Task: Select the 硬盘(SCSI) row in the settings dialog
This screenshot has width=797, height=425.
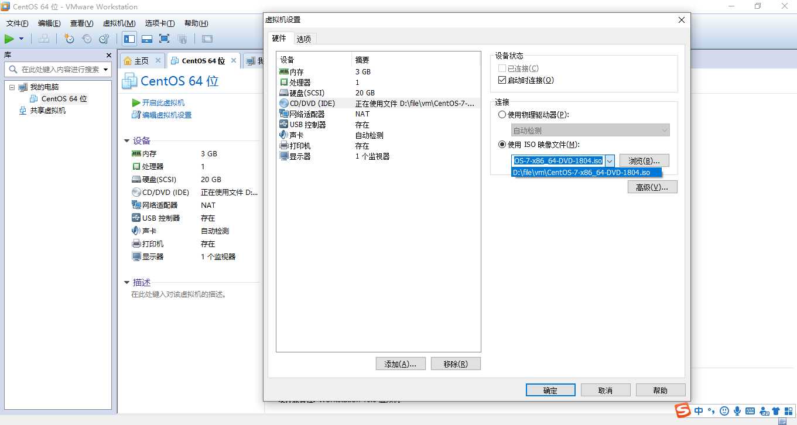Action: [378, 93]
